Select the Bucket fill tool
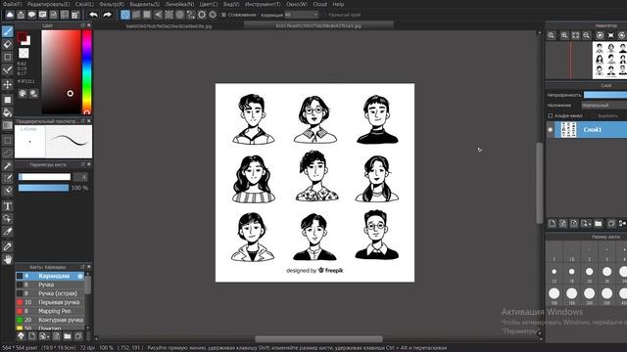Viewport: 627px width, 352px height. coord(8,112)
